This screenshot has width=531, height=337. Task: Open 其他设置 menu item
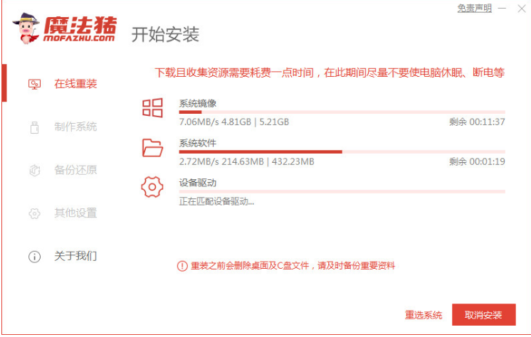click(75, 213)
